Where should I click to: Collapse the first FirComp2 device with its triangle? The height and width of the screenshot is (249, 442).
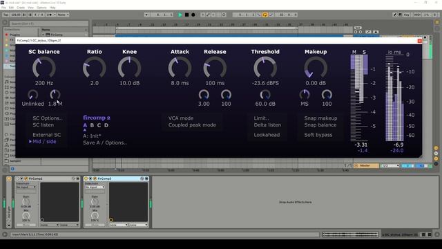pyautogui.click(x=21, y=178)
